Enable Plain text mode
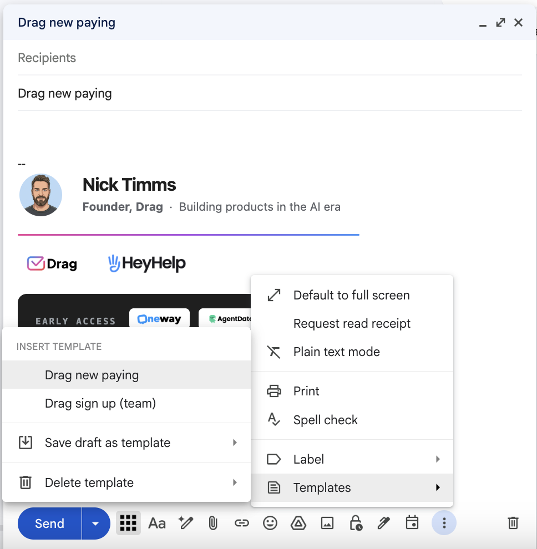This screenshot has height=549, width=537. pyautogui.click(x=352, y=352)
